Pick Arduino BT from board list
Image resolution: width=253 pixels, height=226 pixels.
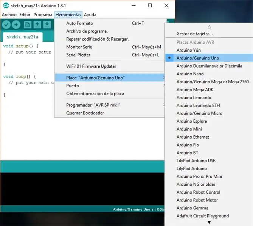(209, 153)
